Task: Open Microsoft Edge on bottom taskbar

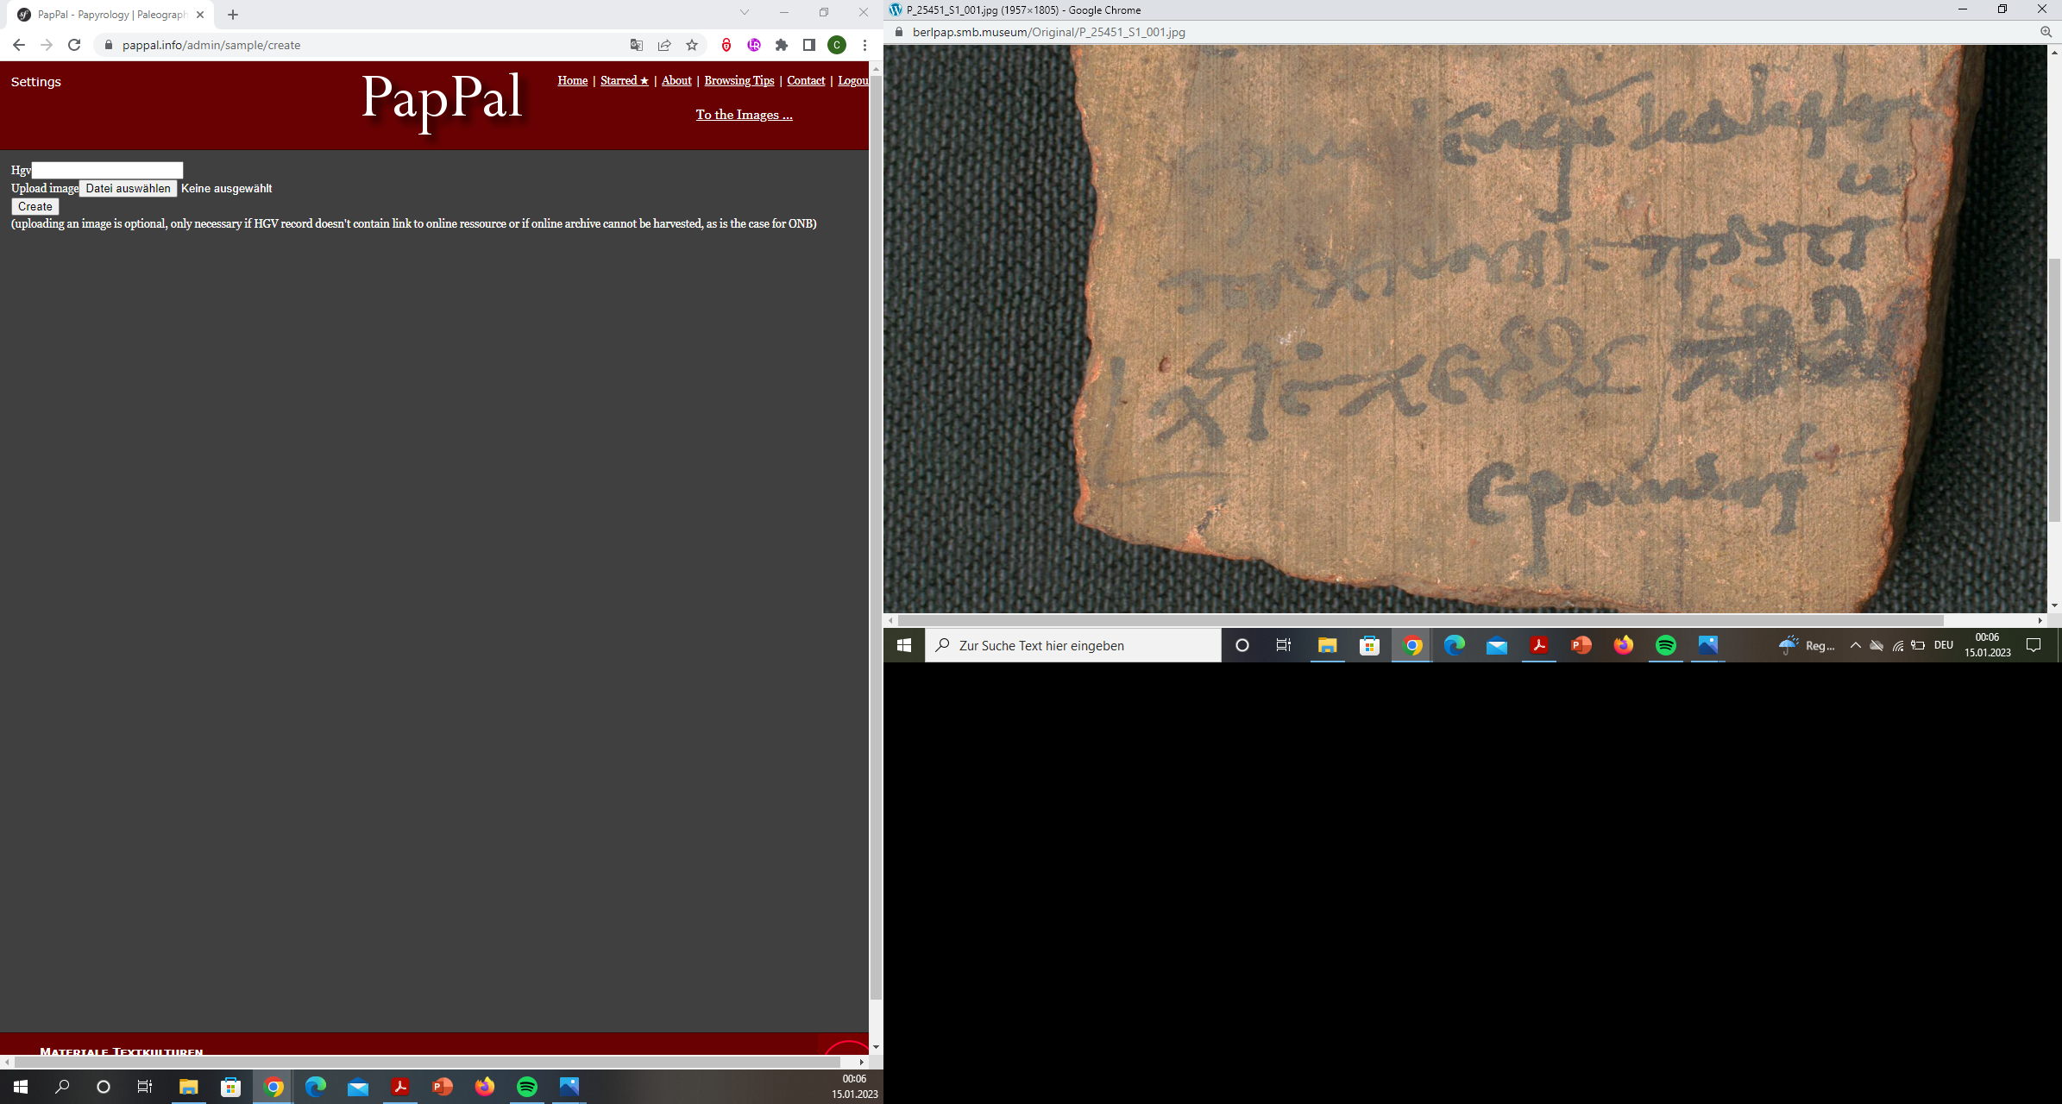Action: [316, 1087]
